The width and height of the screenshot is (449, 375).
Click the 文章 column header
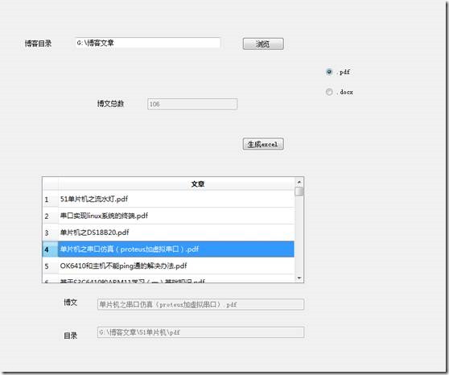(x=176, y=183)
